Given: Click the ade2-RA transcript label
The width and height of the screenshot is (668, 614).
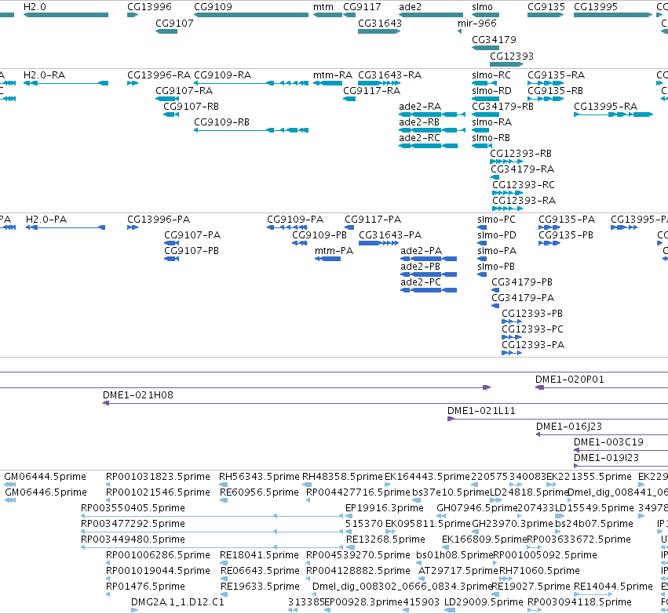Looking at the screenshot, I should 420,107.
